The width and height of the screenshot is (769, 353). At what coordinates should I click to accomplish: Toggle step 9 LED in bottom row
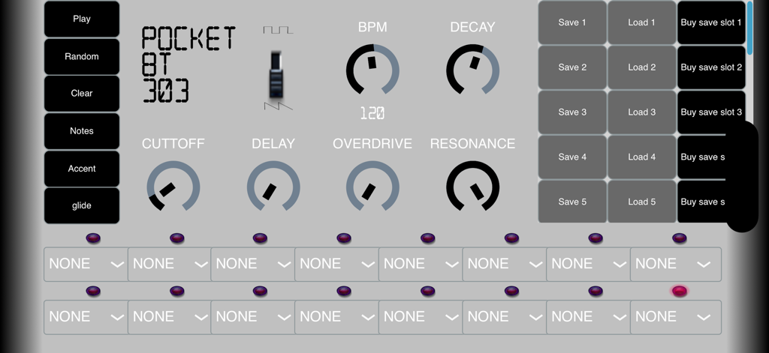point(93,292)
